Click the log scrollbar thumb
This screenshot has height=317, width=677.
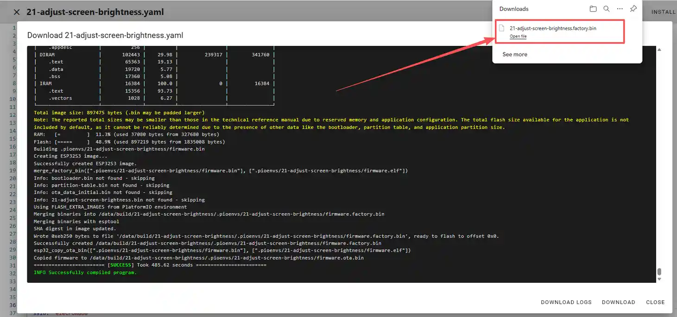[659, 272]
